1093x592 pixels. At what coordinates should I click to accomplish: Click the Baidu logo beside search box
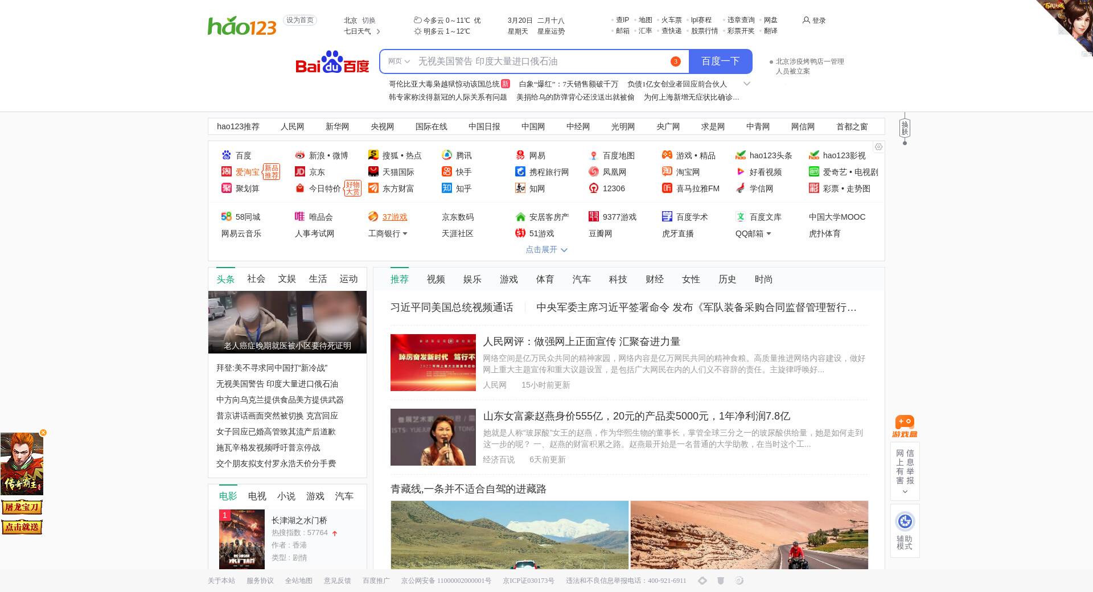332,62
